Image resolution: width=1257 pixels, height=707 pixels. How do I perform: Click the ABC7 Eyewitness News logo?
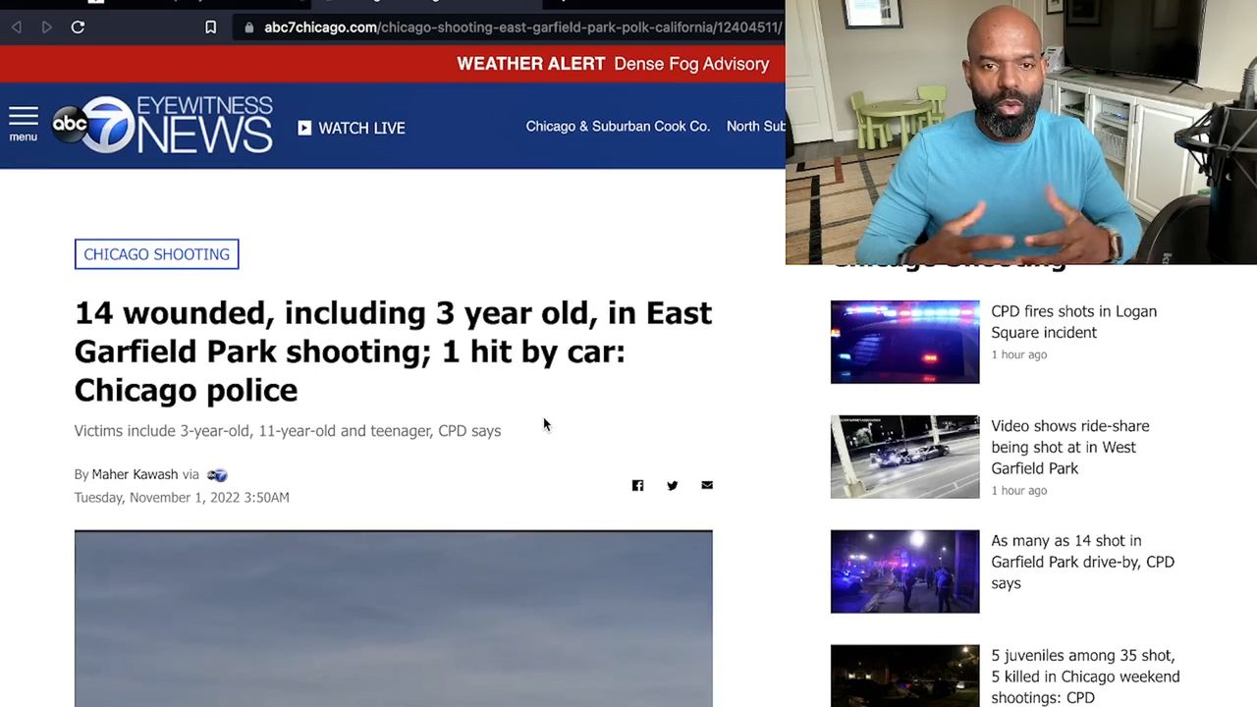[x=162, y=125]
